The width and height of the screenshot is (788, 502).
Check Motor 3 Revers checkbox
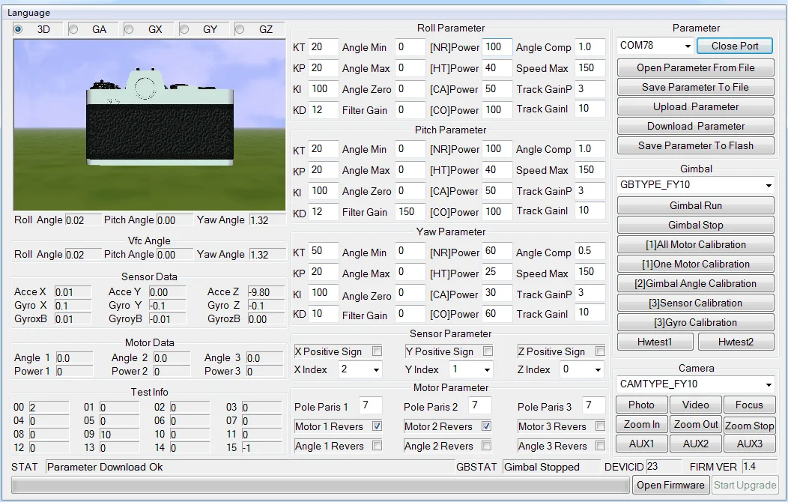click(599, 426)
